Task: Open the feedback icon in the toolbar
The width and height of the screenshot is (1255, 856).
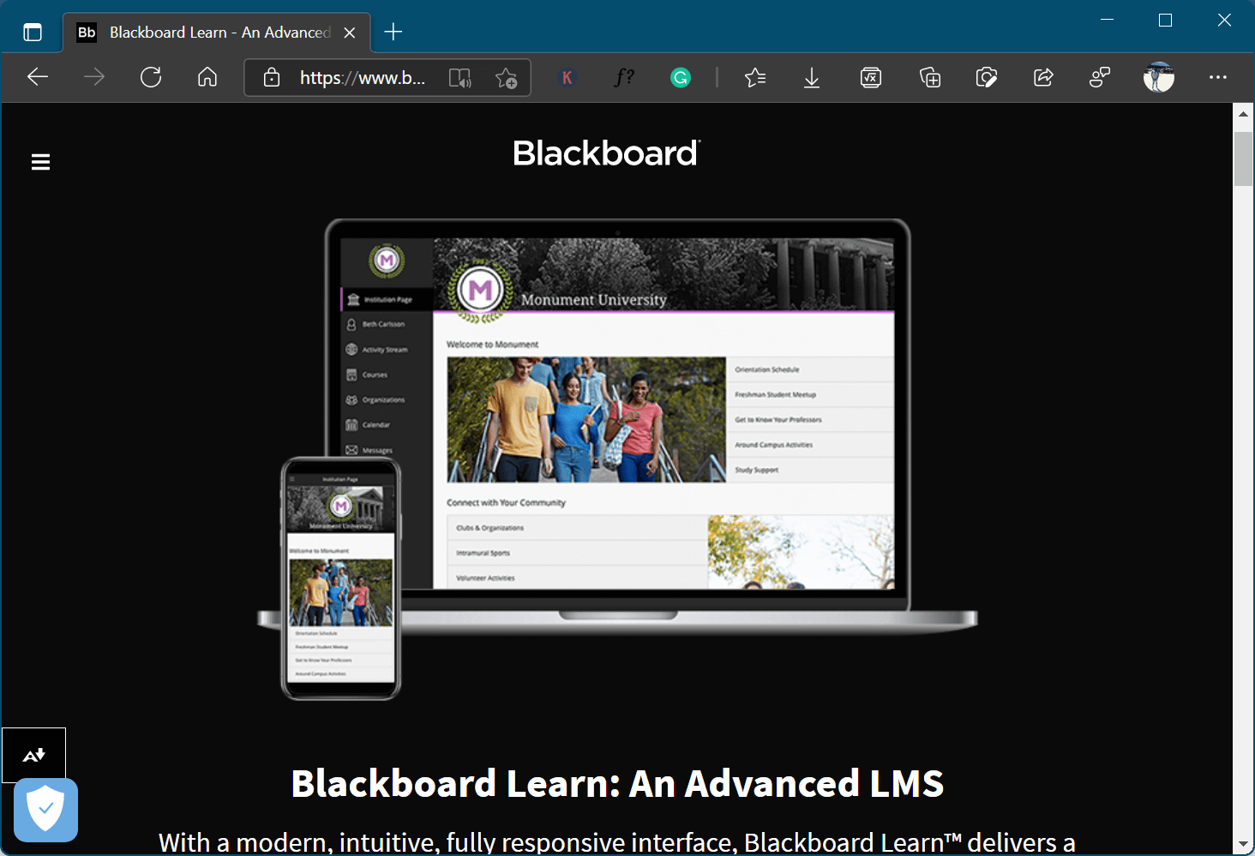Action: [x=1100, y=78]
